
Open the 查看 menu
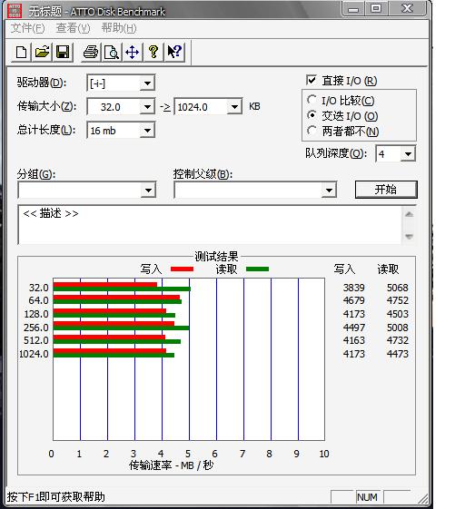73,28
